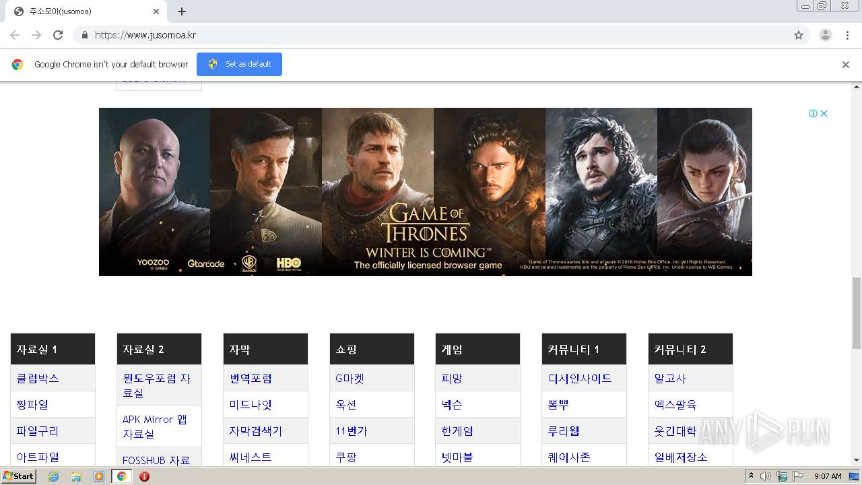
Task: Click the 커뮤니티 1 column header
Action: click(x=584, y=349)
